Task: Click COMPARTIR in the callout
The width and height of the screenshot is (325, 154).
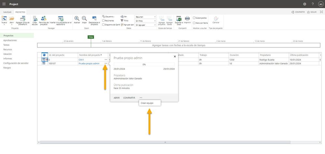Action: click(x=129, y=98)
